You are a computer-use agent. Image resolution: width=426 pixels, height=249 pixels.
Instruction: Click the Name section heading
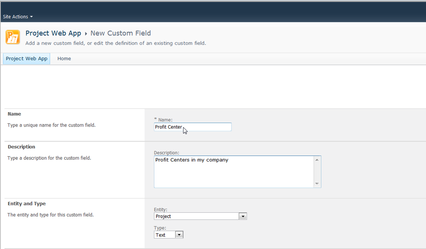pyautogui.click(x=14, y=114)
